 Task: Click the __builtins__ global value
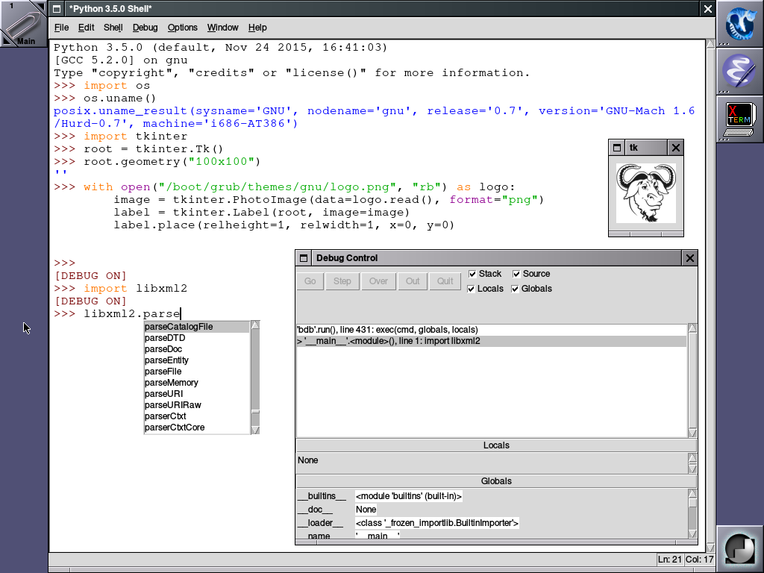[408, 496]
